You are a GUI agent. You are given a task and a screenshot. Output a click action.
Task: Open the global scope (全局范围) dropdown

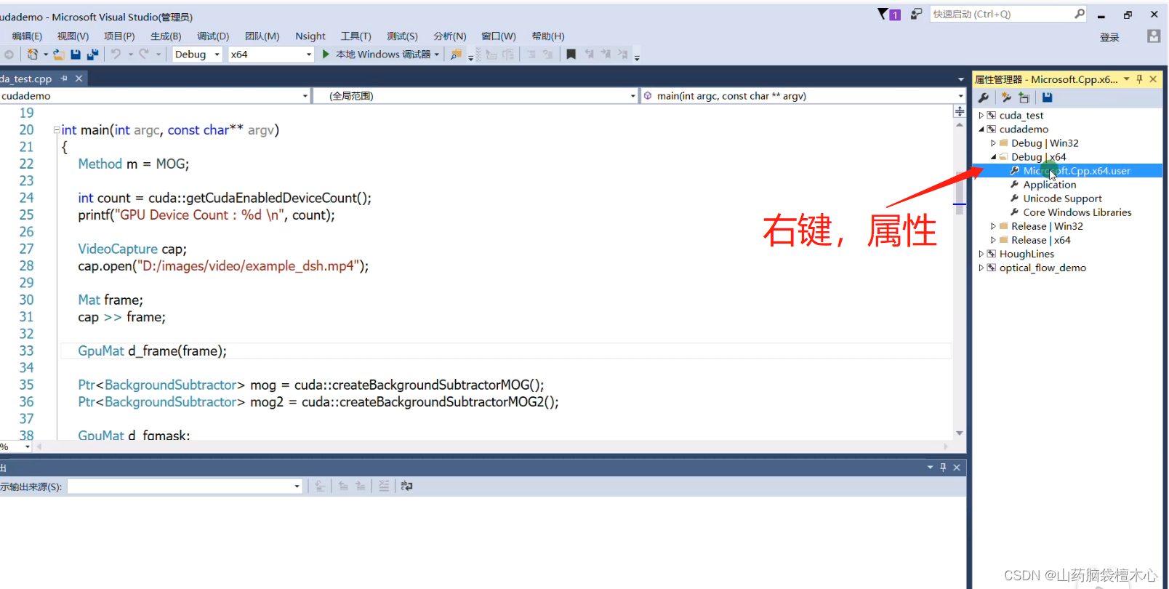click(x=632, y=96)
